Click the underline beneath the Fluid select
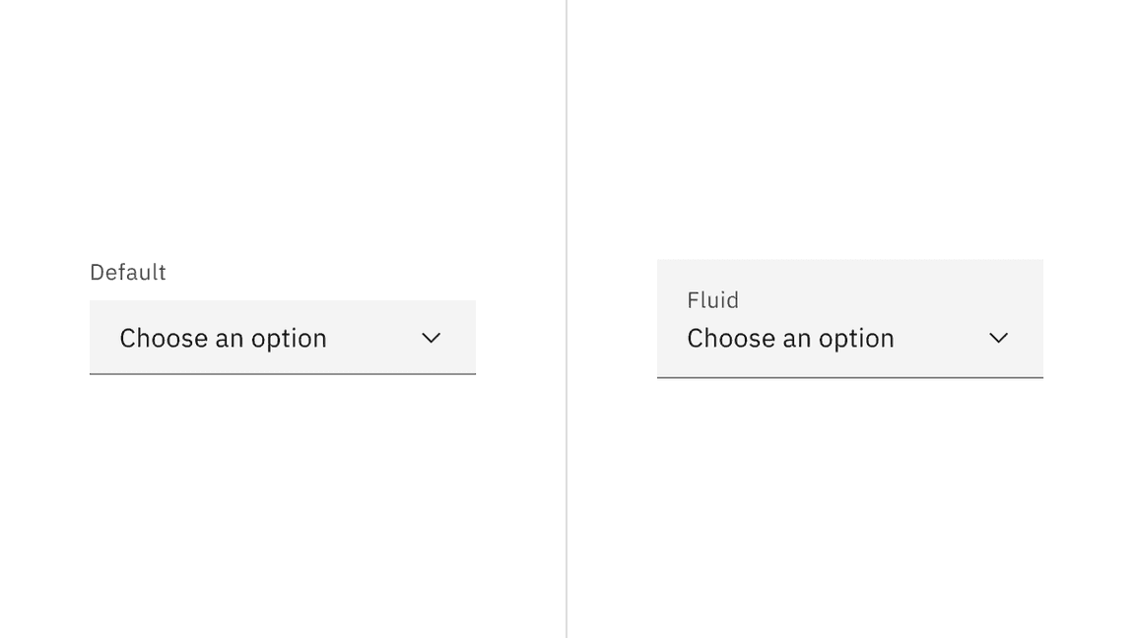Screen dimensions: 1135x638 click(x=850, y=375)
